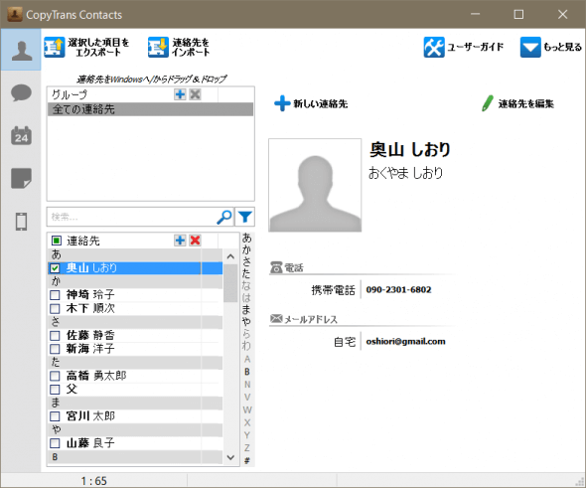The image size is (586, 488).
Task: Click the scroll up arrow of contact list
Action: pyautogui.click(x=230, y=256)
